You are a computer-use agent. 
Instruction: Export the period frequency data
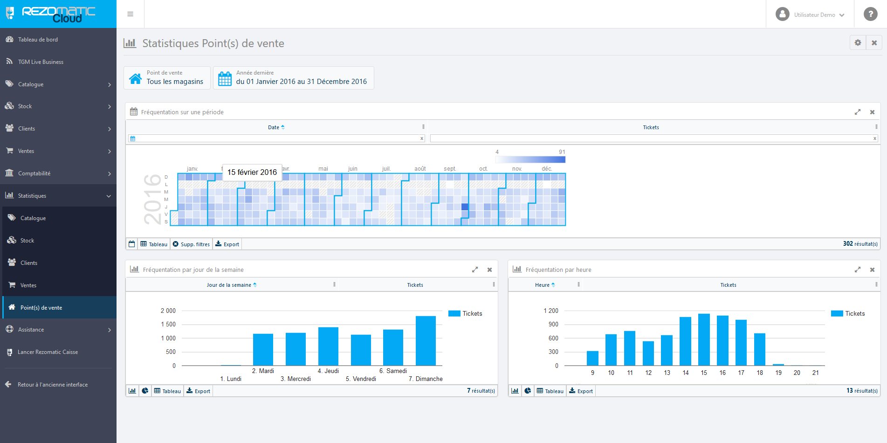point(227,244)
